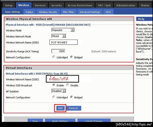Click the Apply Settings button
Viewport: 153px width, 127px height.
click(60, 120)
